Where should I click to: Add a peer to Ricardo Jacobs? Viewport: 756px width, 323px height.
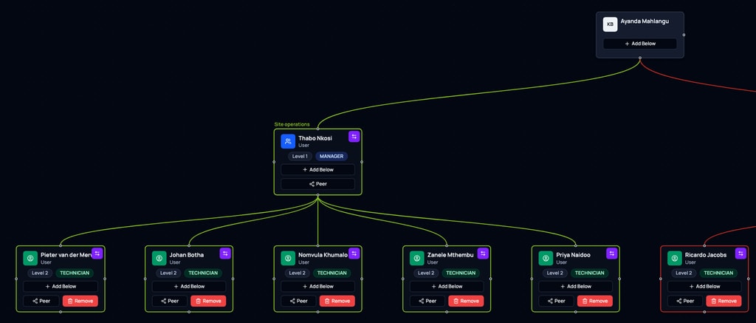point(685,301)
